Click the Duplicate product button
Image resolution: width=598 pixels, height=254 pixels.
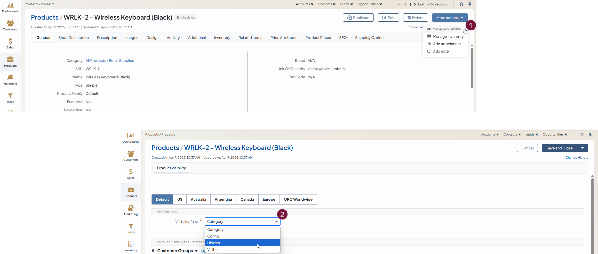point(358,18)
